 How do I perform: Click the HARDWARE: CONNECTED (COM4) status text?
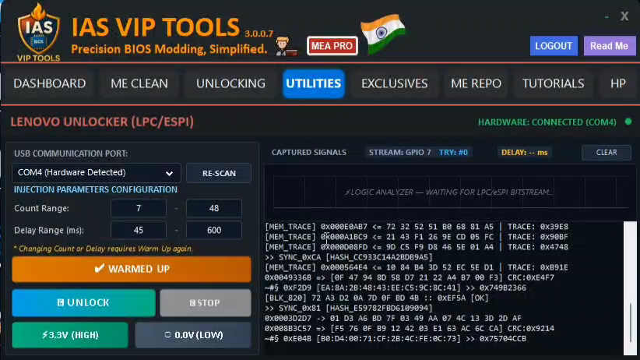pyautogui.click(x=547, y=122)
